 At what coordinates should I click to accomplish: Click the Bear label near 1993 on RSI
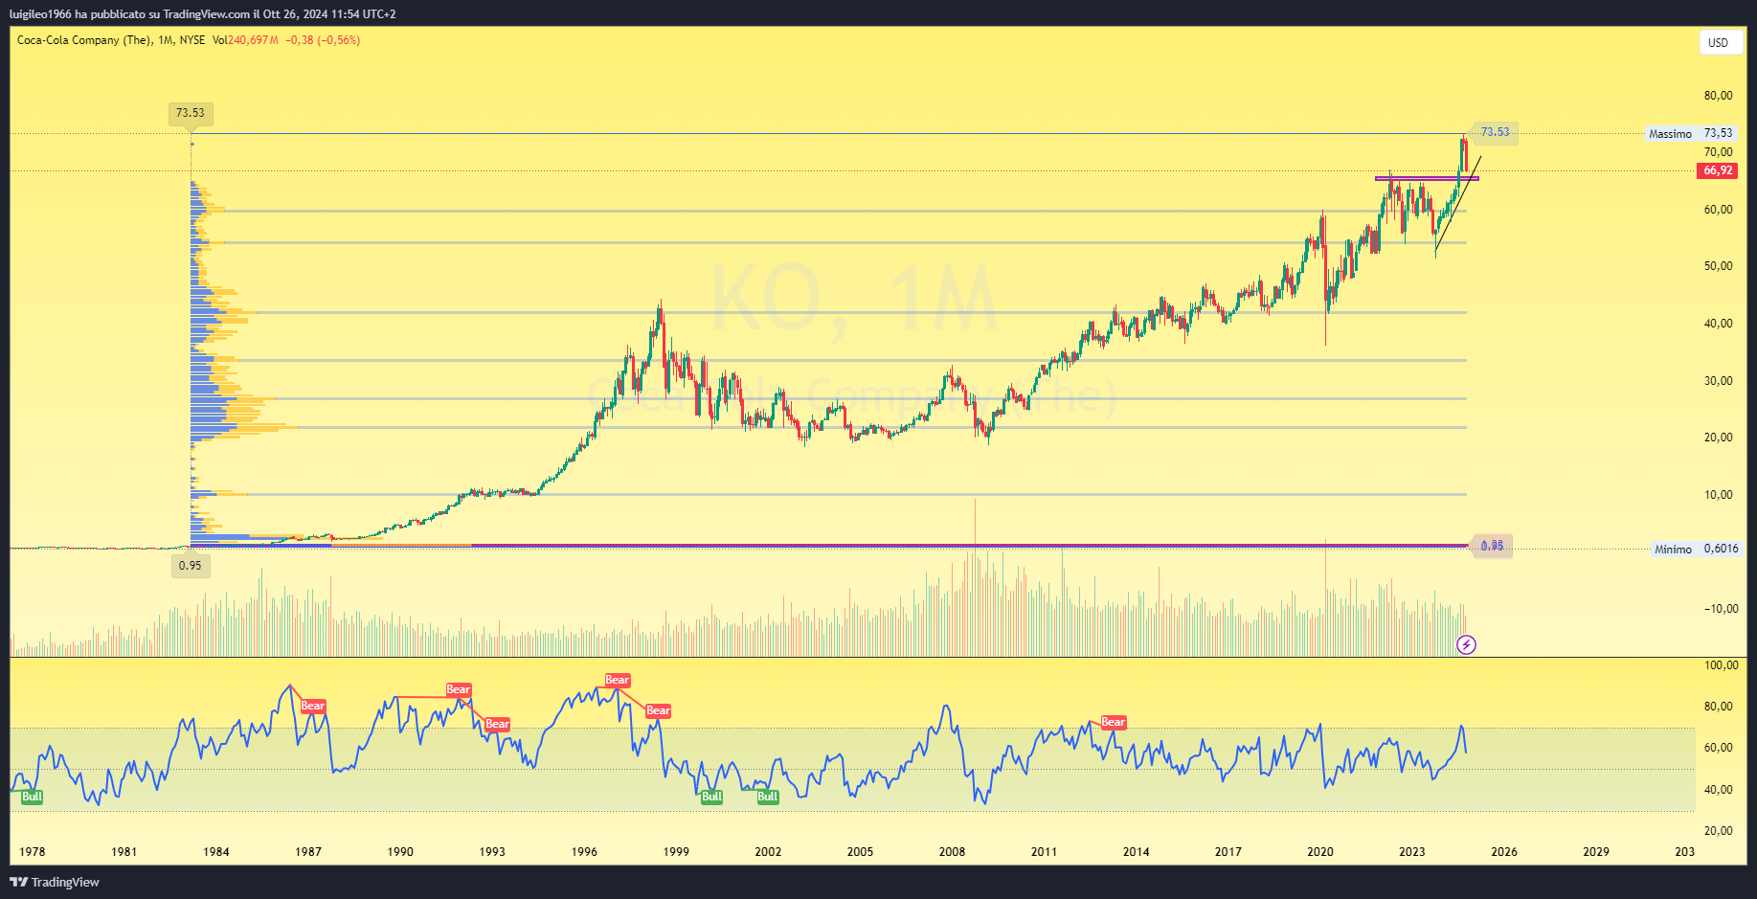(498, 724)
